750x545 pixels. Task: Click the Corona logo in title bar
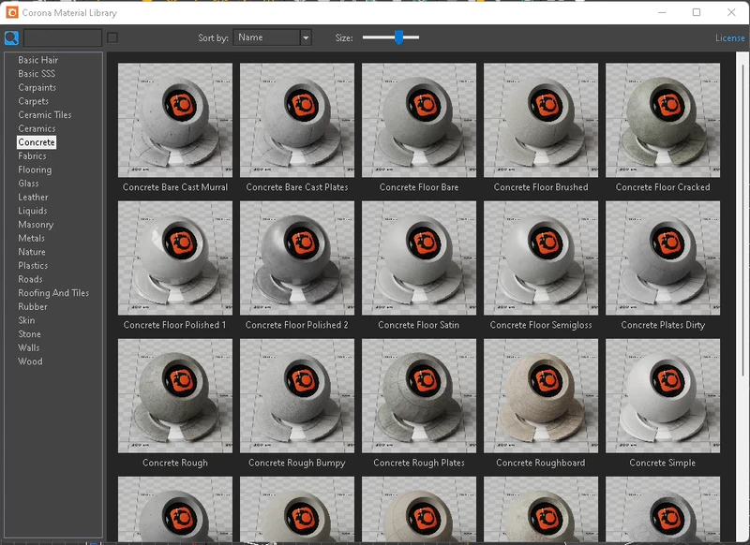tap(12, 12)
